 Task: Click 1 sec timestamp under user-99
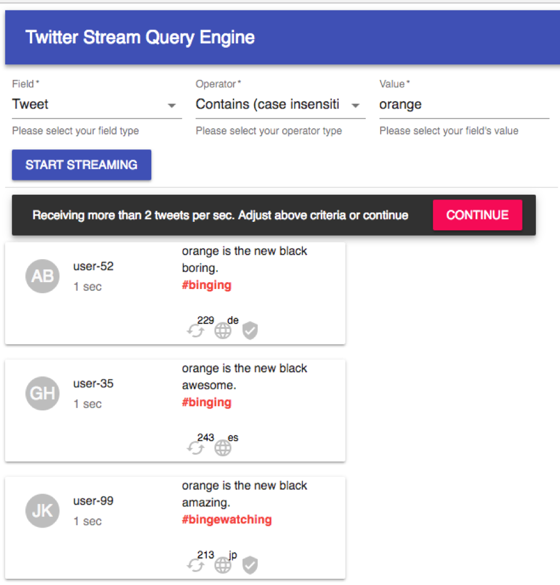click(87, 521)
